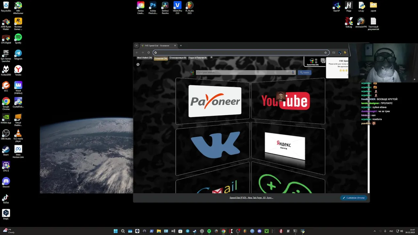Click the blue Search button
This screenshot has height=235, width=418.
(304, 72)
